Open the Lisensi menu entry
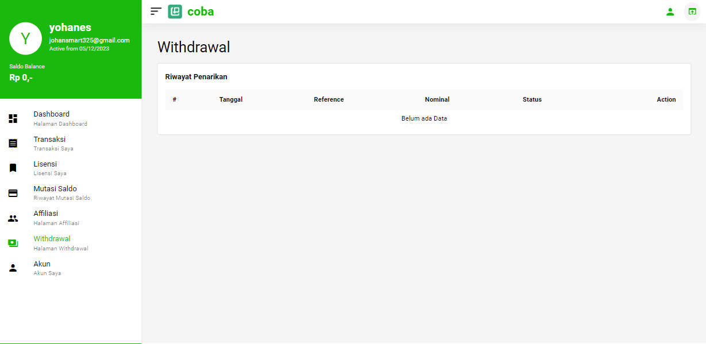This screenshot has width=706, height=344. (45, 164)
